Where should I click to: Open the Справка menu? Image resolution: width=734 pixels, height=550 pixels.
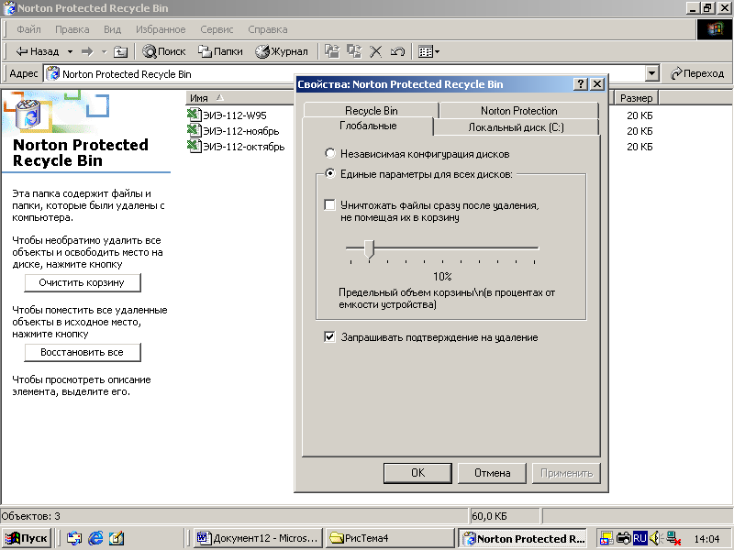(x=268, y=29)
